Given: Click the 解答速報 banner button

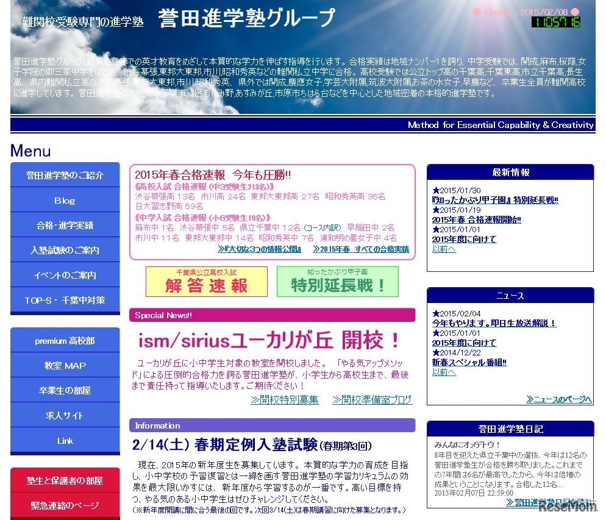Looking at the screenshot, I should 206,282.
